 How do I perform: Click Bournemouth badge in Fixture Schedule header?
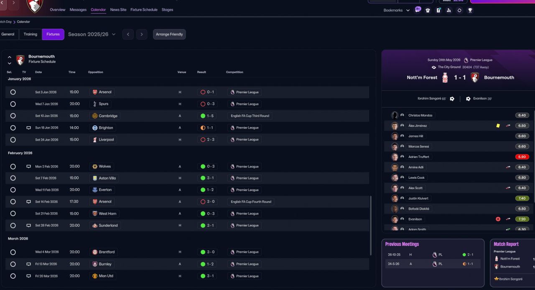click(x=20, y=60)
